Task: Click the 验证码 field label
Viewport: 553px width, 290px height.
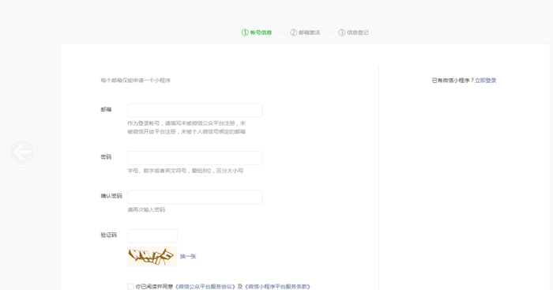Action: 109,235
